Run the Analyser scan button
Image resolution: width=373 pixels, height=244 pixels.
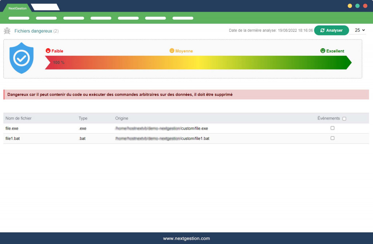point(331,31)
